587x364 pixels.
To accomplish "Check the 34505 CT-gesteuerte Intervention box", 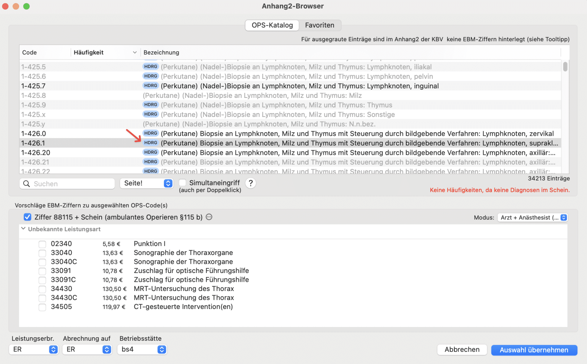I will coord(42,307).
